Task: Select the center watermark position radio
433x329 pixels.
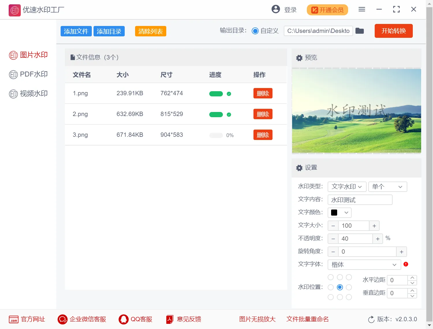Action: click(x=340, y=287)
